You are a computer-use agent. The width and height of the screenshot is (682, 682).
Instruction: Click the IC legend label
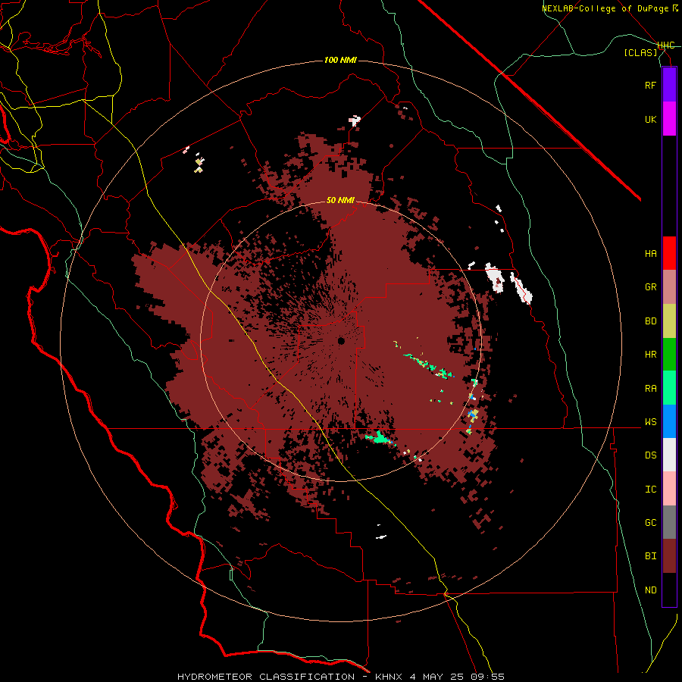[x=650, y=490]
